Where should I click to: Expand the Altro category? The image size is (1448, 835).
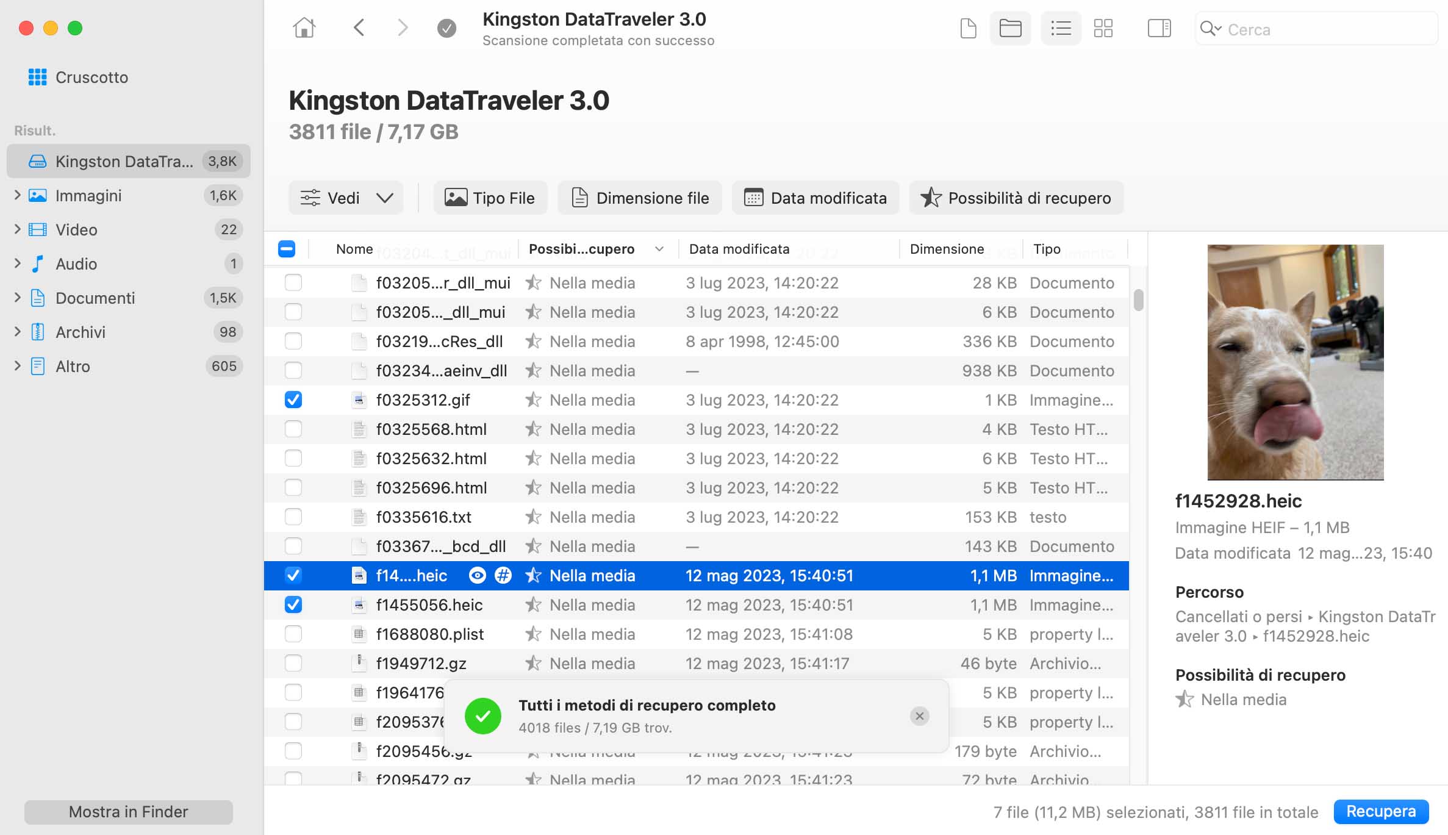(x=17, y=366)
